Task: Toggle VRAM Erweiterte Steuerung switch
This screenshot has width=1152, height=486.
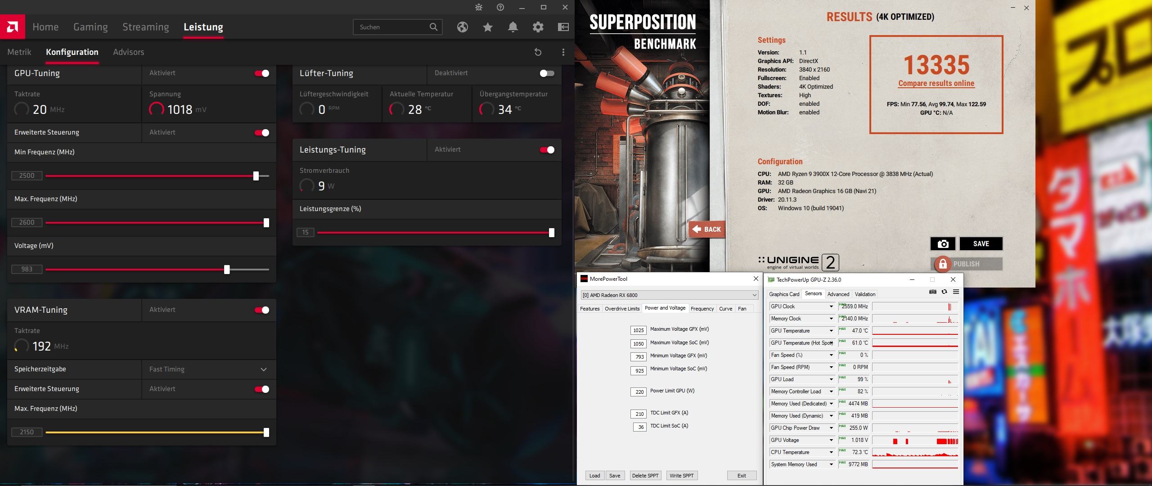Action: [x=262, y=389]
